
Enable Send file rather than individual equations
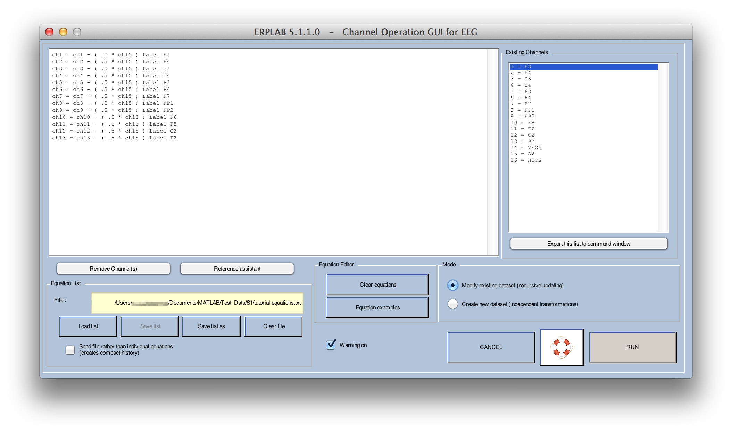[x=70, y=350]
